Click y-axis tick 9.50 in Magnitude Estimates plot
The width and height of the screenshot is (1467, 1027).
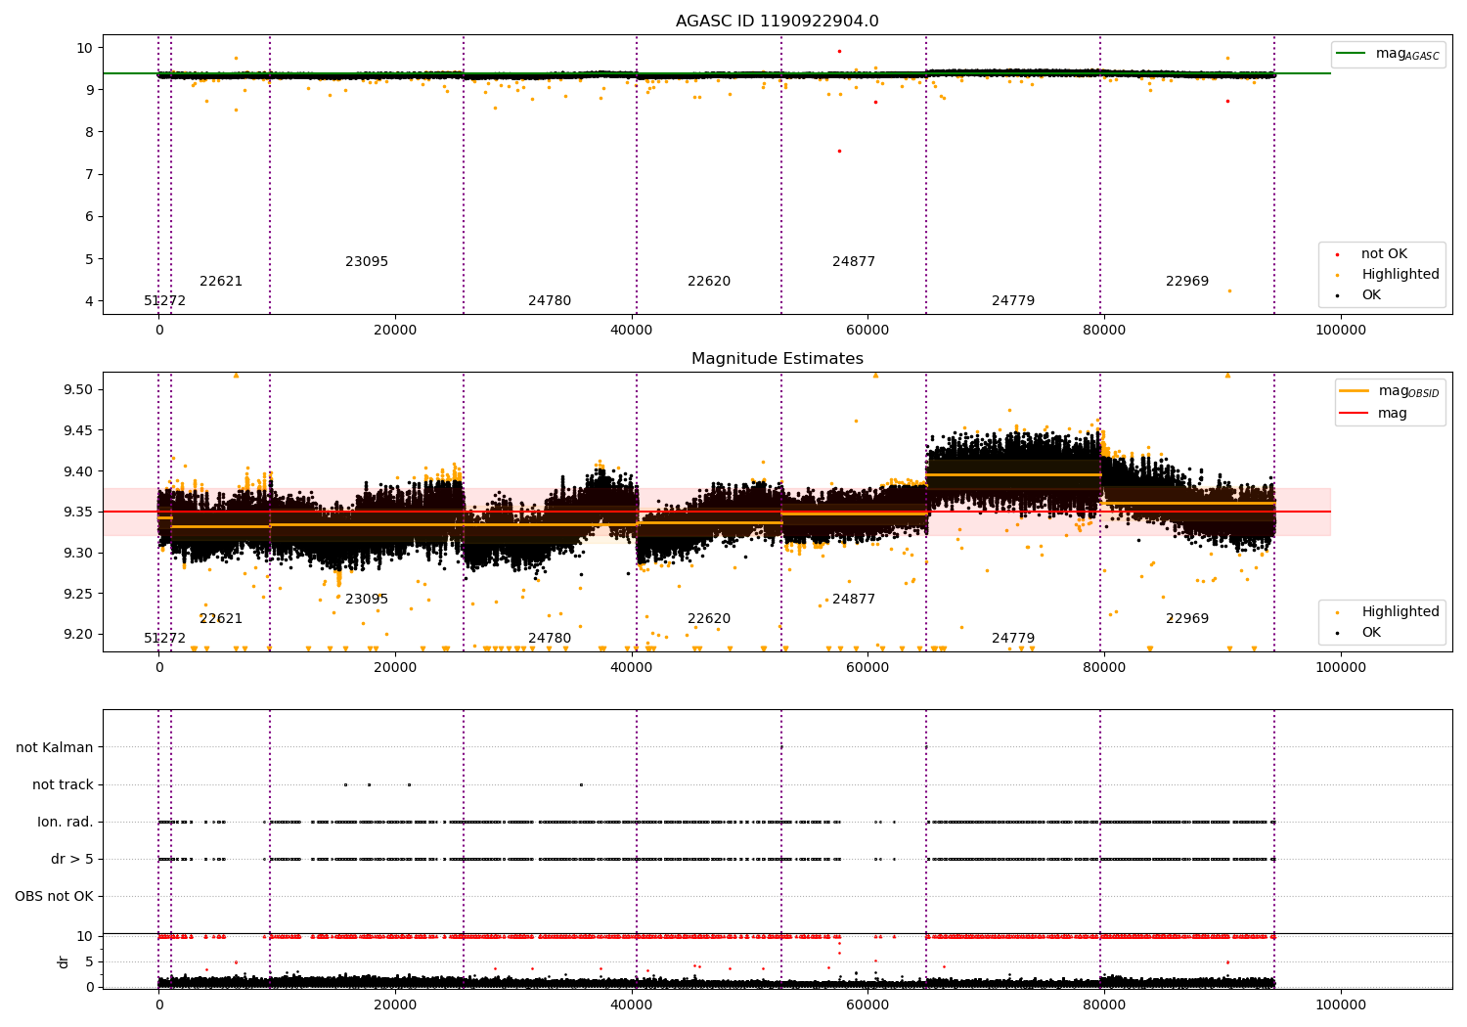pos(78,390)
